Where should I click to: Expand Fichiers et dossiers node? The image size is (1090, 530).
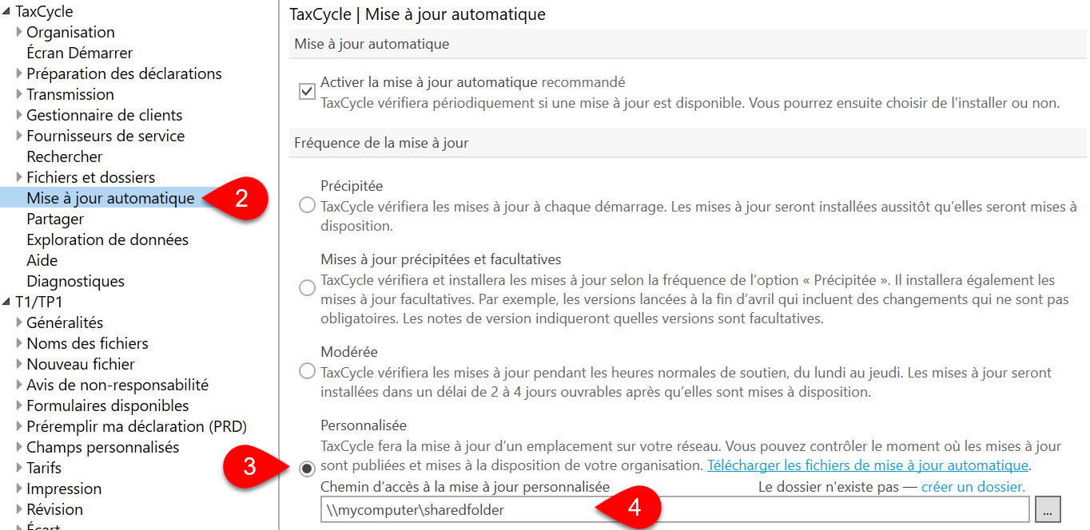[19, 177]
